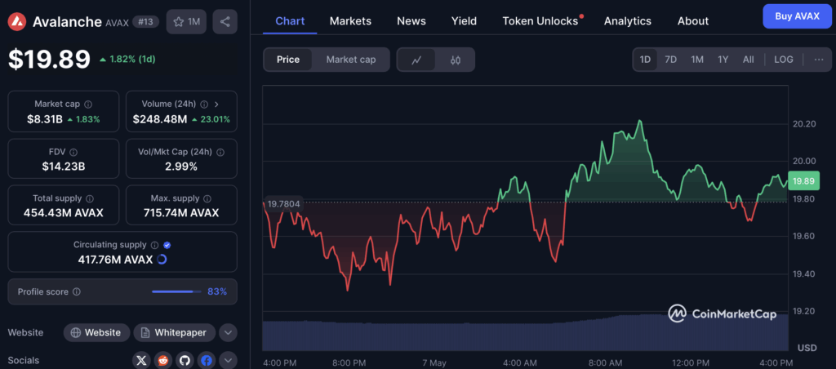This screenshot has width=836, height=369.
Task: Click the 417.76M AVAX circulating supply value
Action: (x=115, y=260)
